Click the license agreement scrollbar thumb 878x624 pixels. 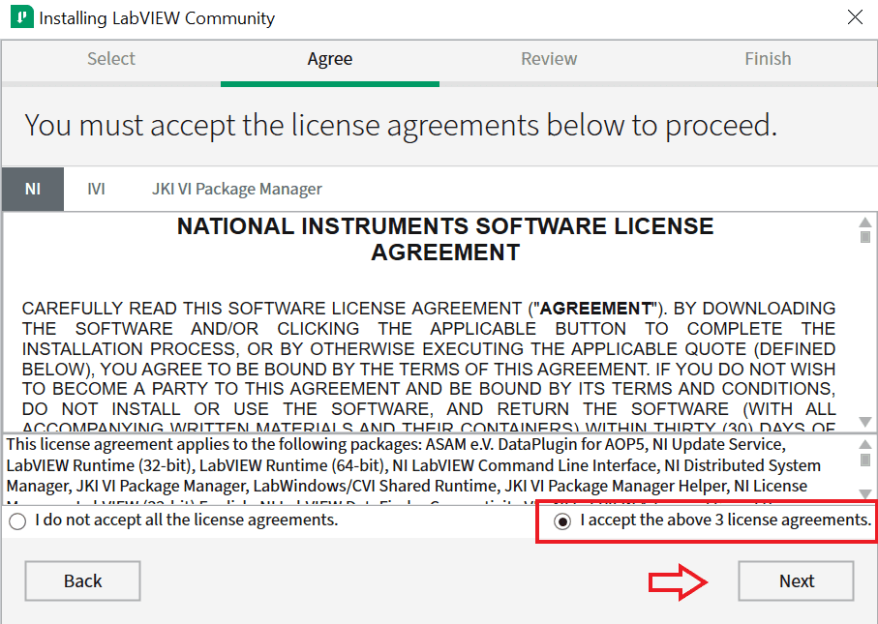[x=865, y=238]
